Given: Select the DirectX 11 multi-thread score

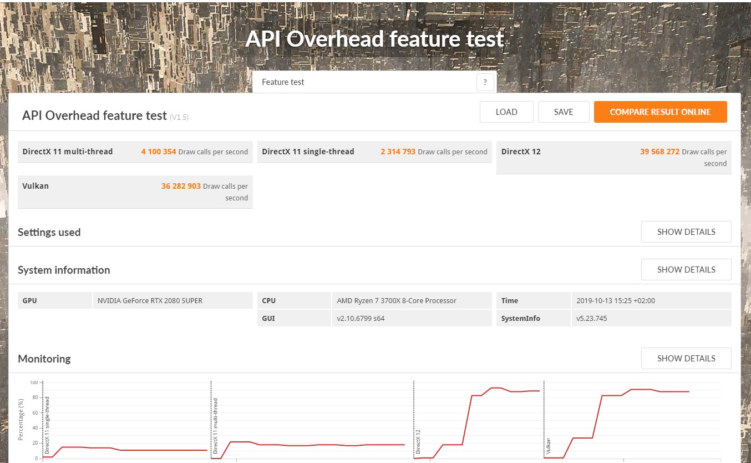Looking at the screenshot, I should pos(158,152).
